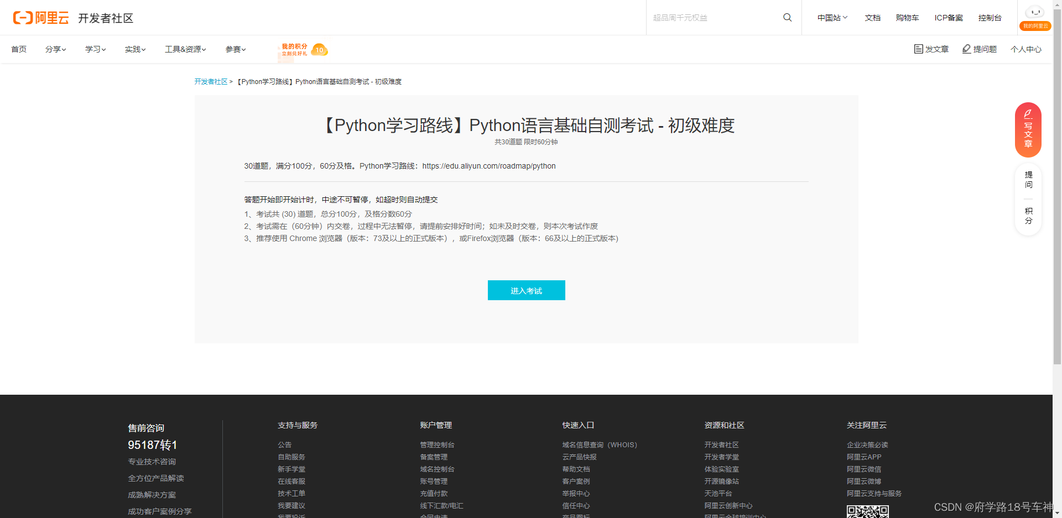Image resolution: width=1062 pixels, height=518 pixels.
Task: Open 信任中心 footer link
Action: [x=576, y=505]
